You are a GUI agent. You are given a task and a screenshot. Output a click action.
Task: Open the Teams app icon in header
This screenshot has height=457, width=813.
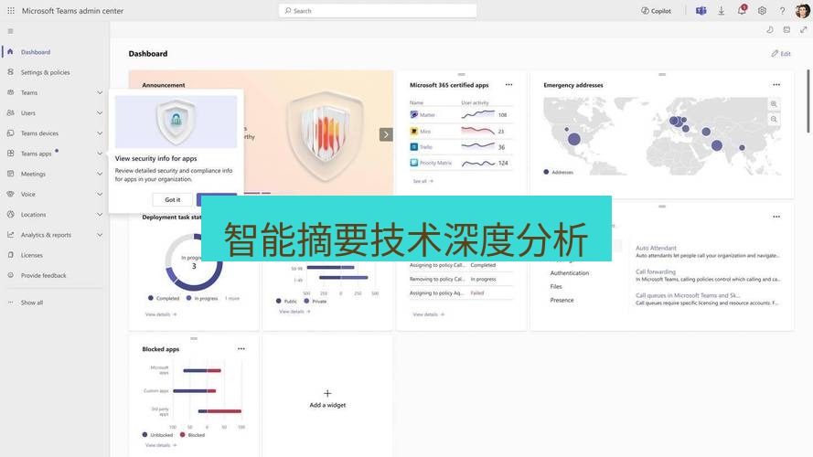pyautogui.click(x=701, y=10)
